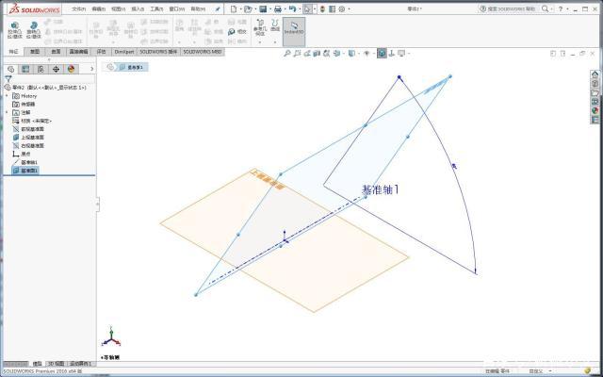
Task: Click the View Orientation cube icon
Action: pos(337,54)
